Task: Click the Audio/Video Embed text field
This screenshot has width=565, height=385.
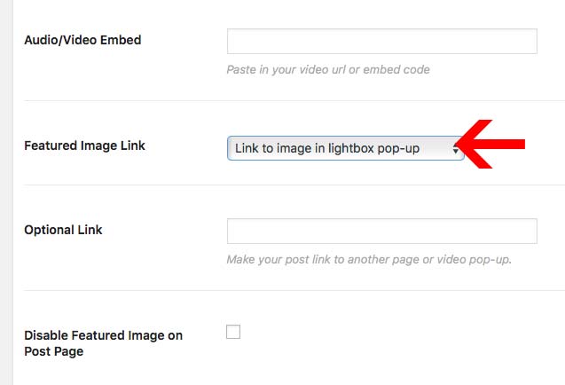Action: tap(382, 42)
